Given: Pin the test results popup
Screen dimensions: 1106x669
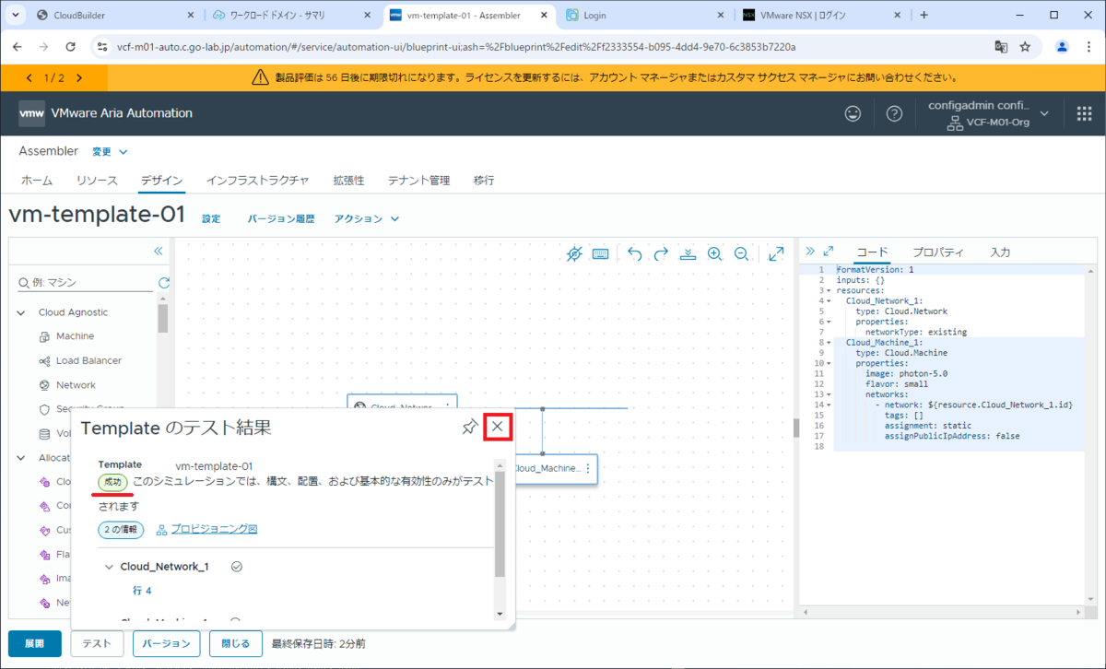Looking at the screenshot, I should (470, 427).
